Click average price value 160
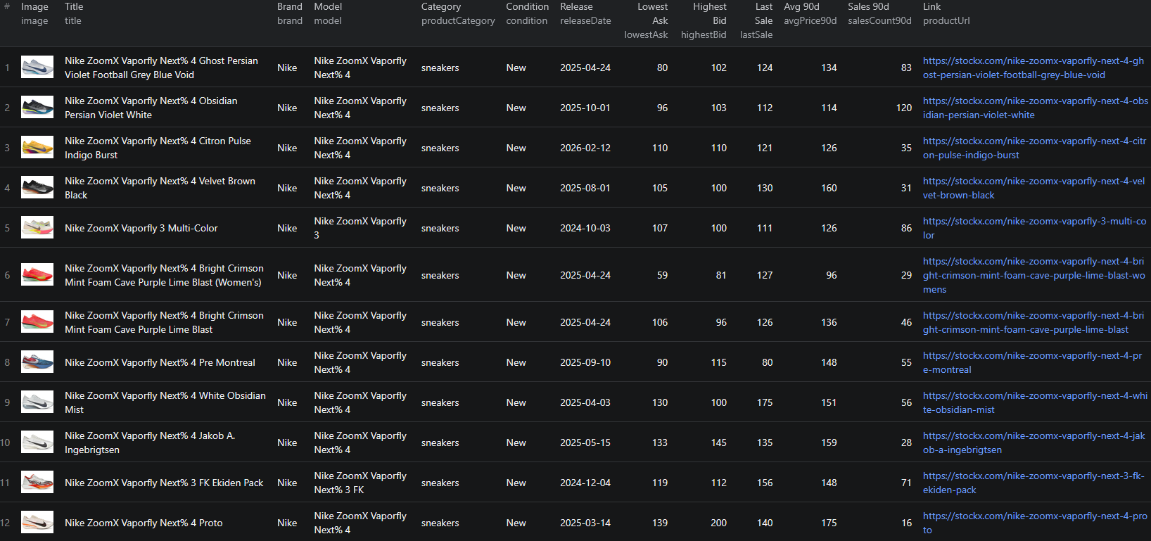 pyautogui.click(x=829, y=188)
